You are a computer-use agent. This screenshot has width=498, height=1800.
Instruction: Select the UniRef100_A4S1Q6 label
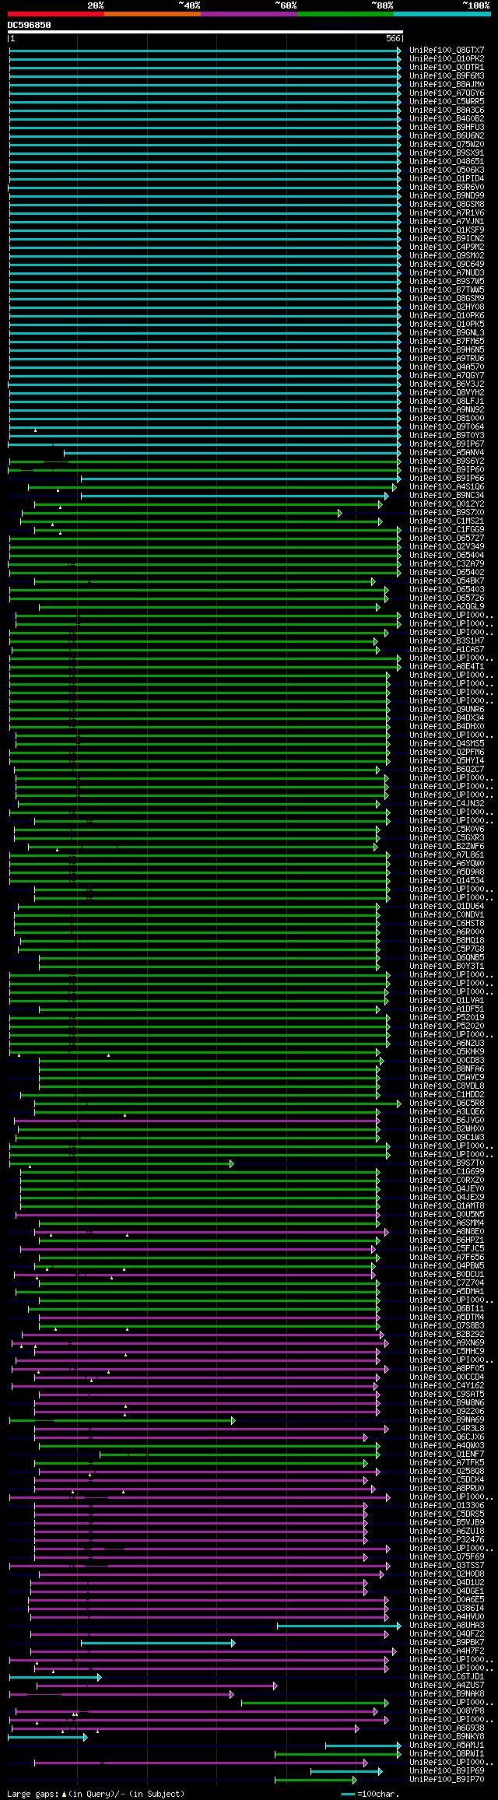click(x=447, y=487)
